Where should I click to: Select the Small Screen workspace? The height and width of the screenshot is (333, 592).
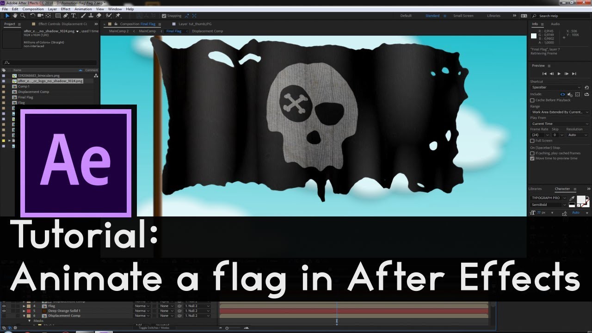tap(463, 16)
